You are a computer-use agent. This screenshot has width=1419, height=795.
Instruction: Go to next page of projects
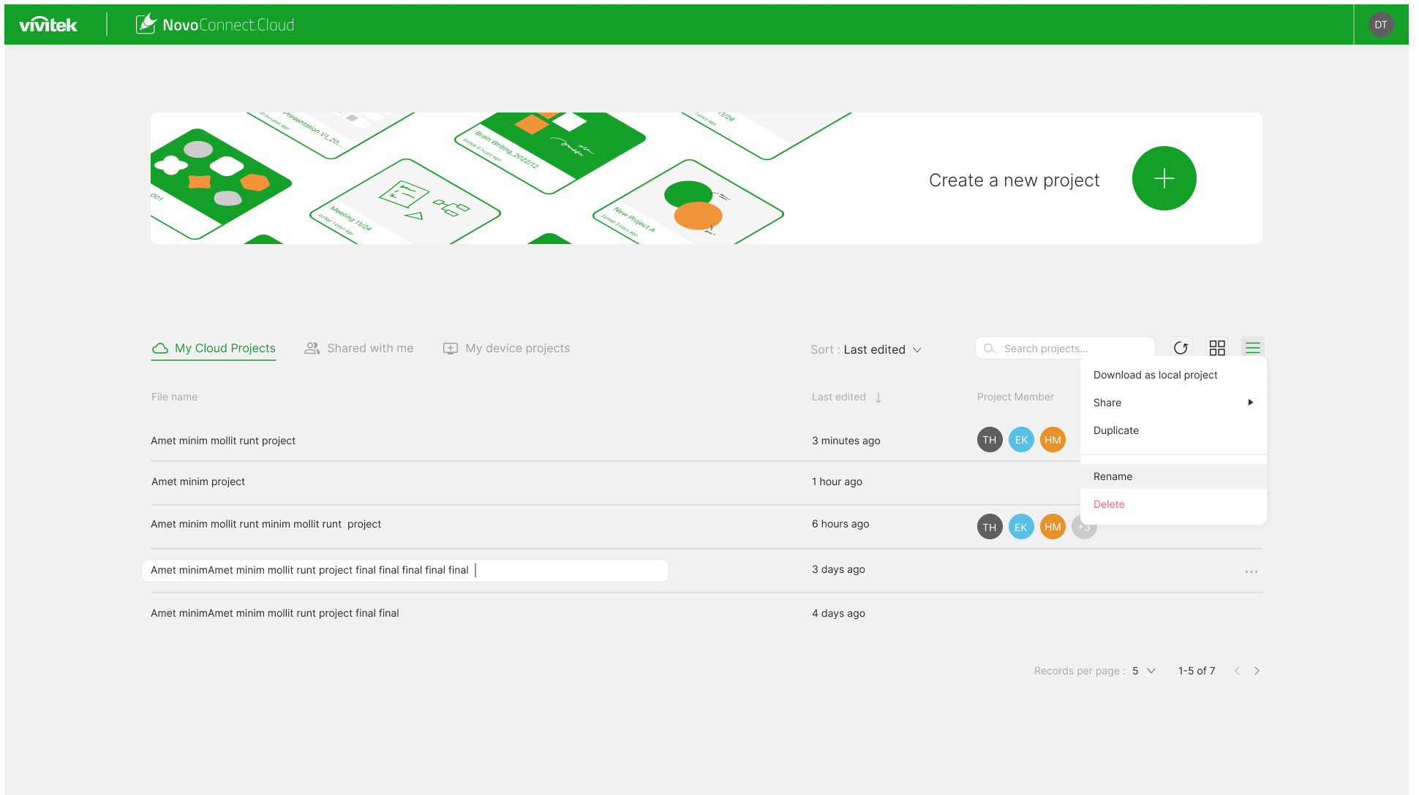point(1257,671)
